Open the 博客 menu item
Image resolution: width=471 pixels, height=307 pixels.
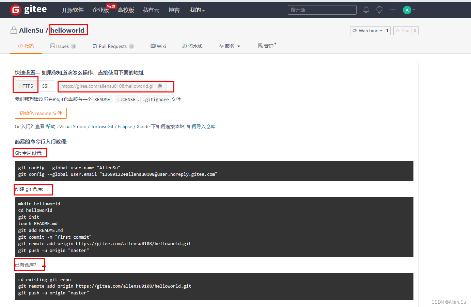[x=174, y=10]
